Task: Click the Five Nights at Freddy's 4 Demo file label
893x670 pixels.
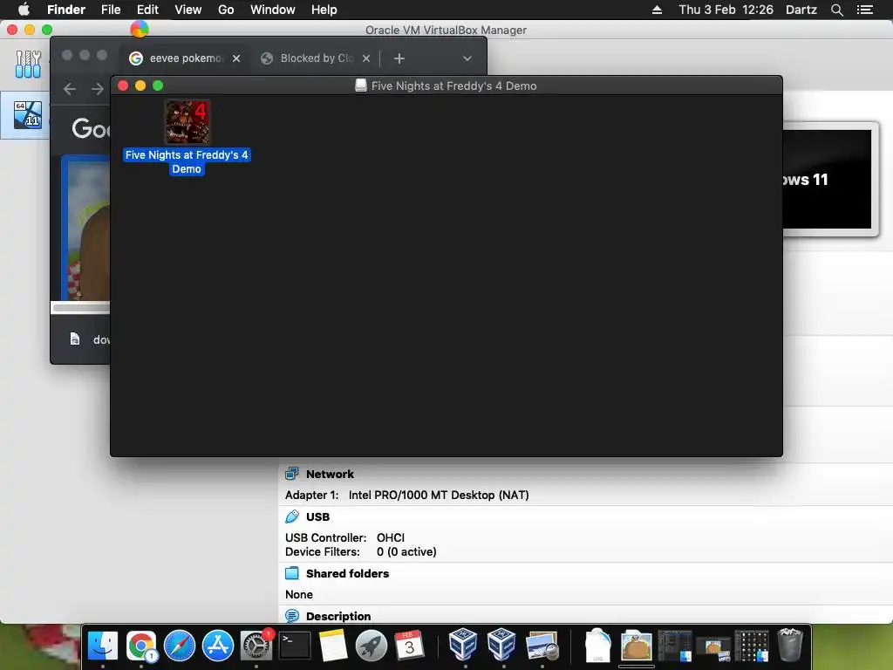Action: coord(187,161)
